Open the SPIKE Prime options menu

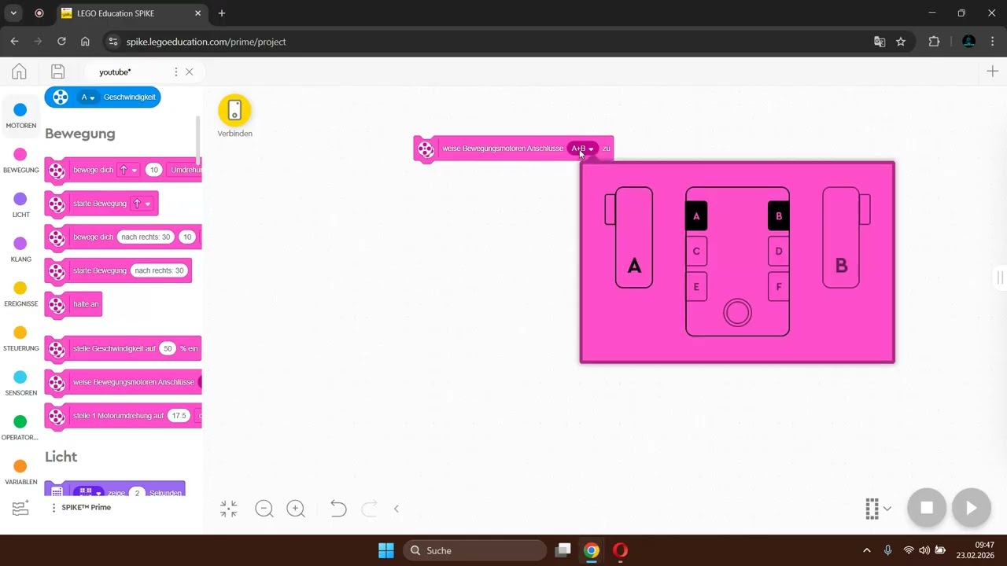pyautogui.click(x=53, y=508)
